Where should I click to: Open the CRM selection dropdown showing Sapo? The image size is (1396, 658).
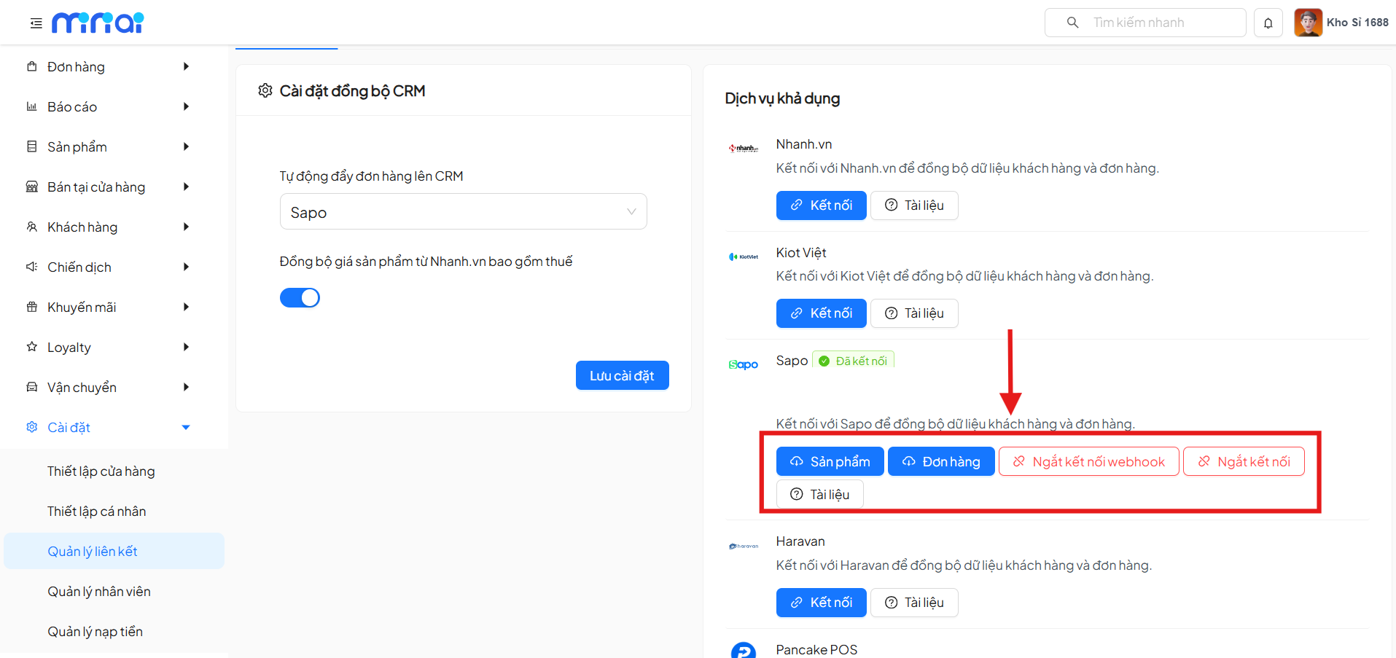(463, 211)
